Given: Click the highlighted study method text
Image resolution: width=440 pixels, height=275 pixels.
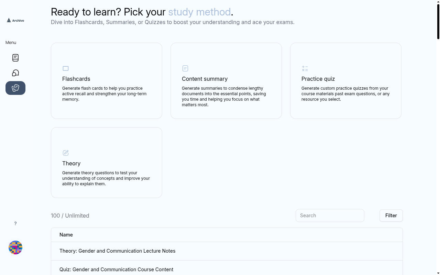Looking at the screenshot, I should click(199, 12).
